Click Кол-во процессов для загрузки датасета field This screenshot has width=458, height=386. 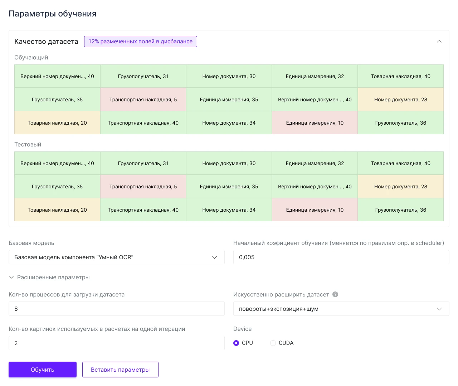(117, 309)
